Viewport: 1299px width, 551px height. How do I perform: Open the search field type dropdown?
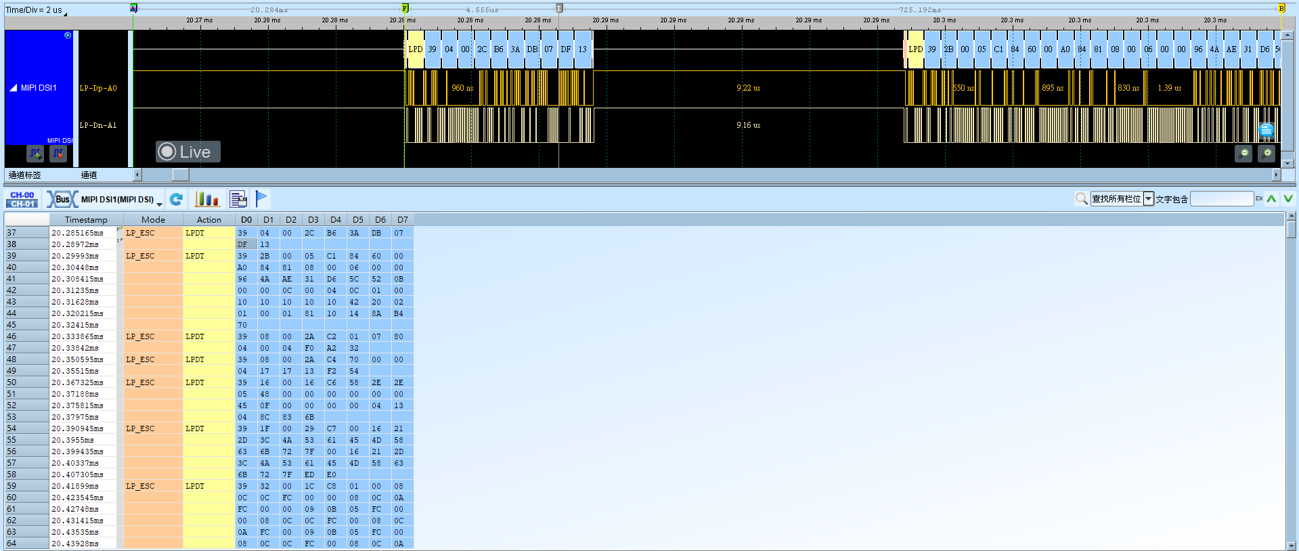pyautogui.click(x=1149, y=199)
